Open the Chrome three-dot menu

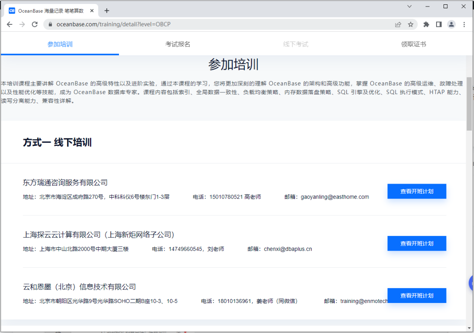(x=464, y=24)
